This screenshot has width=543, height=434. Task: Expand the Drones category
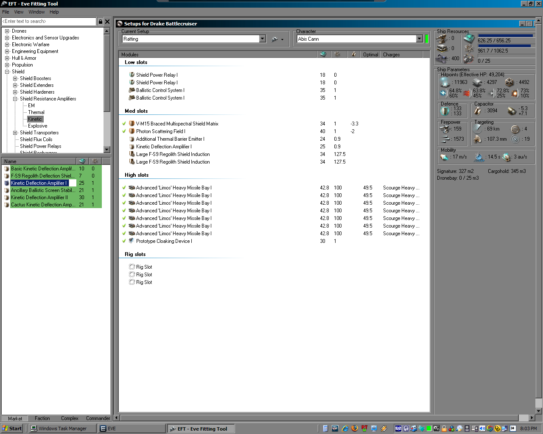[7, 31]
